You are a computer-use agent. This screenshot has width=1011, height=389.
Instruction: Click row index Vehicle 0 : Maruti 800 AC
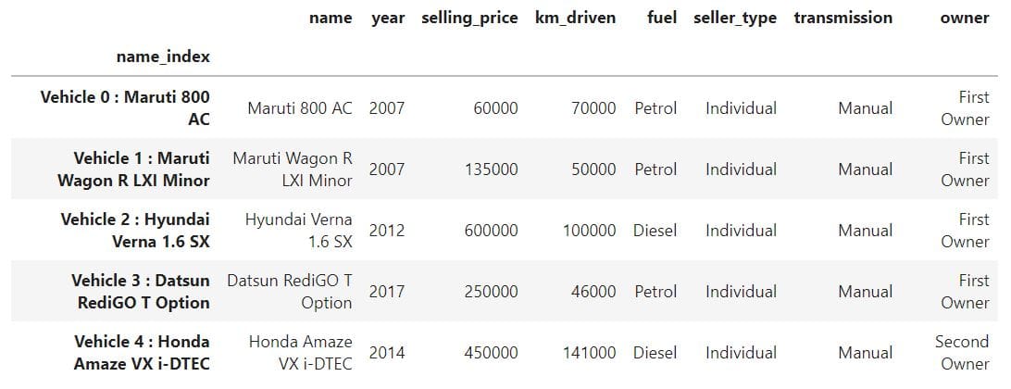click(x=125, y=107)
